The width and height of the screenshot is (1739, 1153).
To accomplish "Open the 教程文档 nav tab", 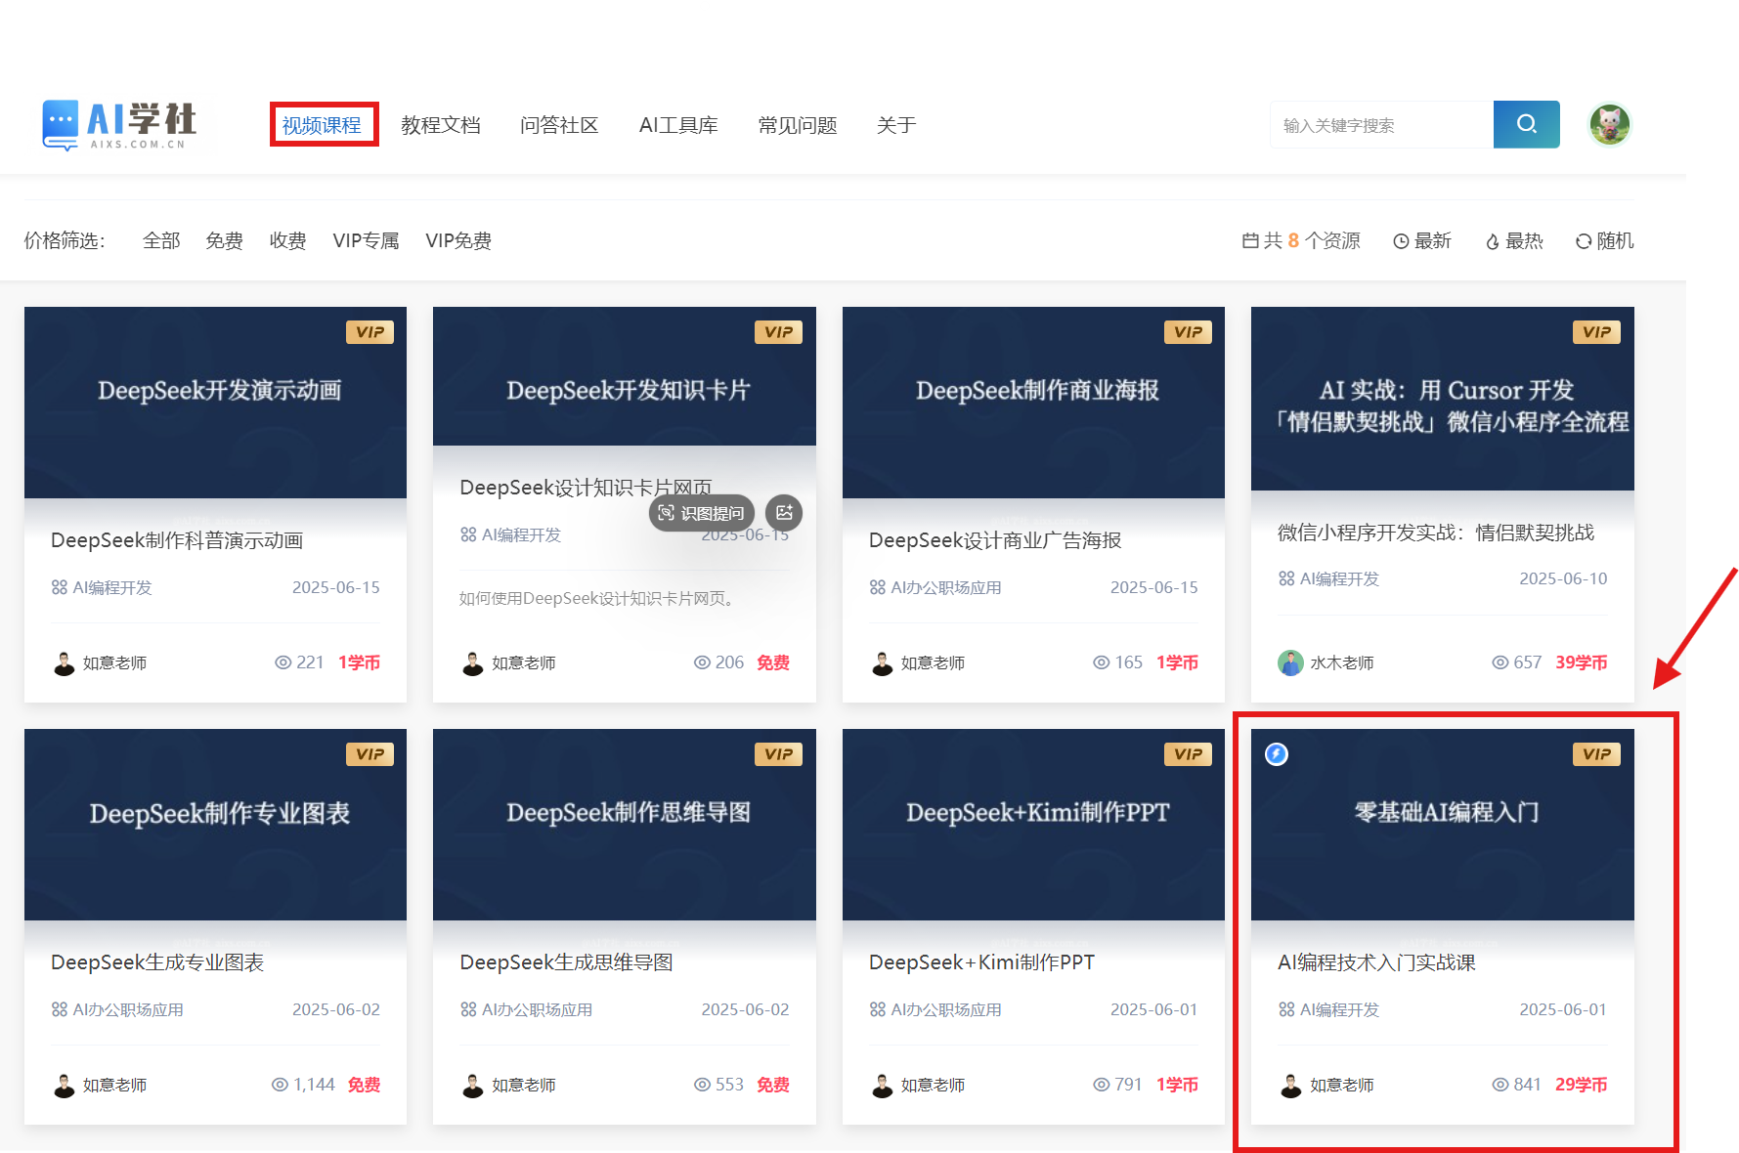I will [441, 125].
